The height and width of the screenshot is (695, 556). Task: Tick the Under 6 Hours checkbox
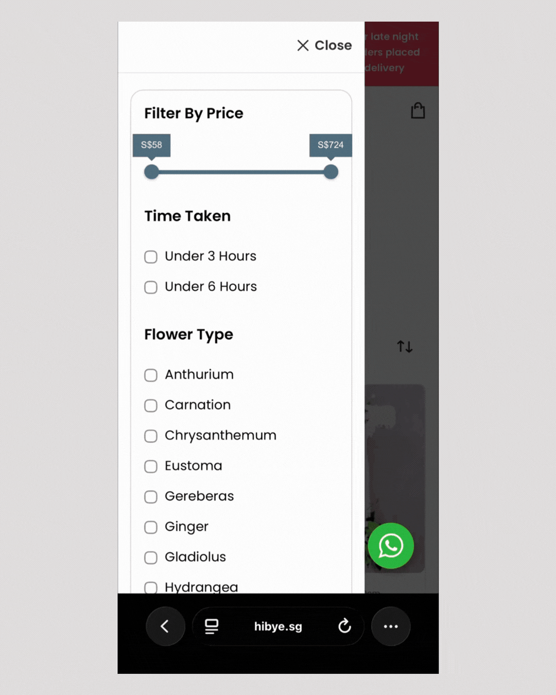[x=151, y=287]
